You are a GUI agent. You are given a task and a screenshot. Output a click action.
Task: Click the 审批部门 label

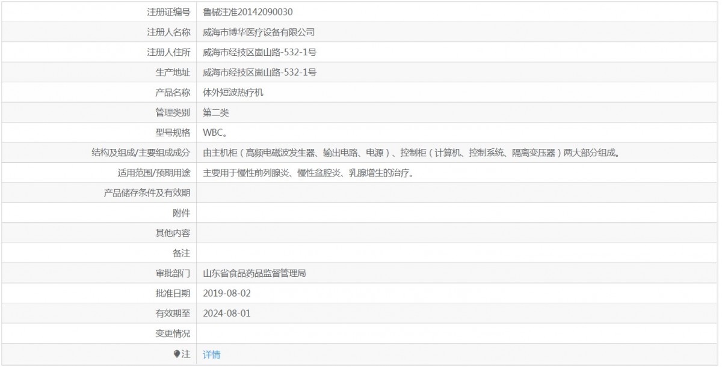click(173, 273)
